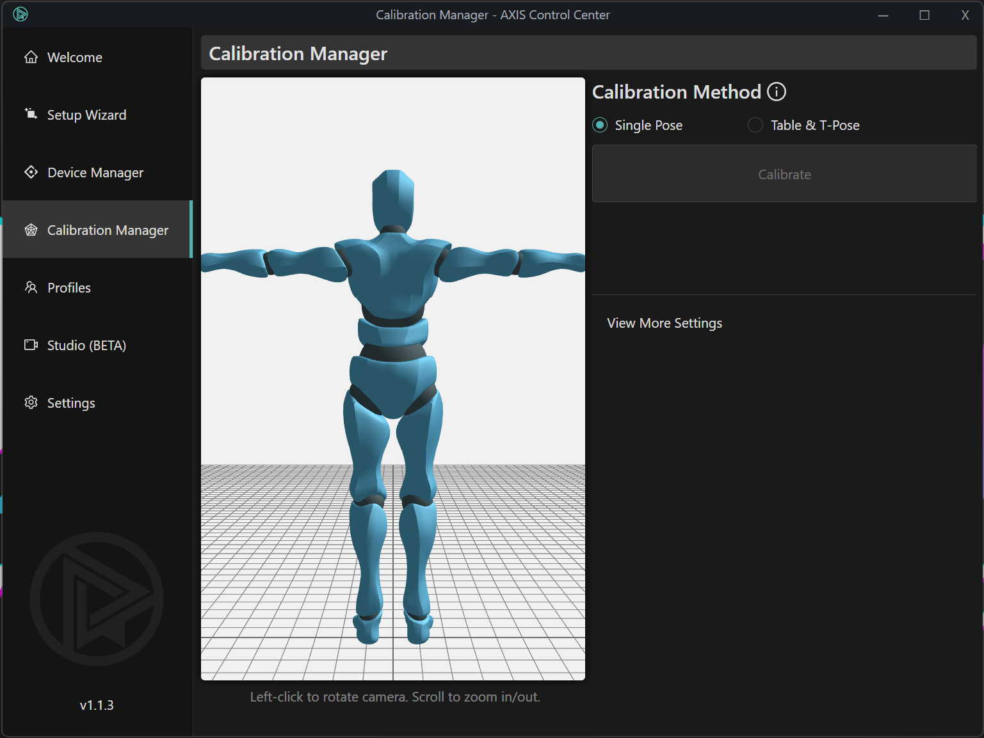Open Studio (BETA) from sidebar
The image size is (984, 738).
pos(86,346)
